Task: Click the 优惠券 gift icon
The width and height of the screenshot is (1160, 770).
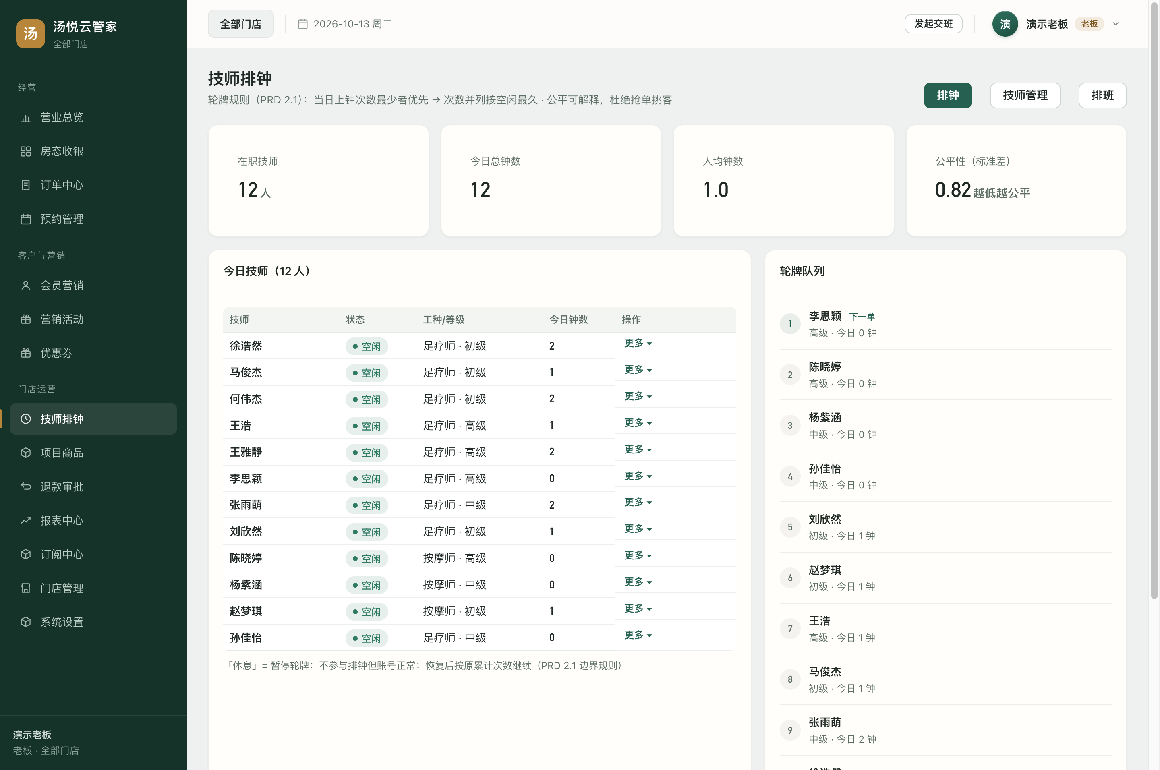Action: click(25, 353)
